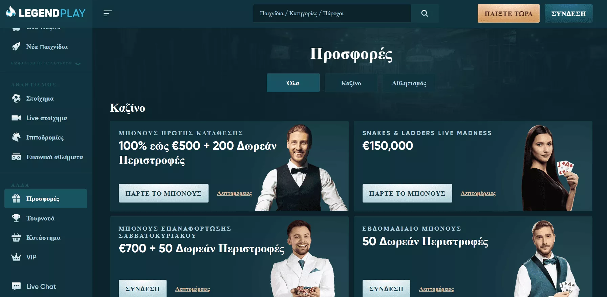The height and width of the screenshot is (297, 607).
Task: Select the Καζίνο filter tab
Action: tap(351, 83)
